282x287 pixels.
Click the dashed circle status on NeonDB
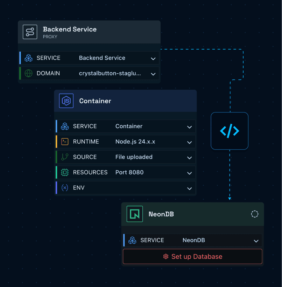(255, 214)
